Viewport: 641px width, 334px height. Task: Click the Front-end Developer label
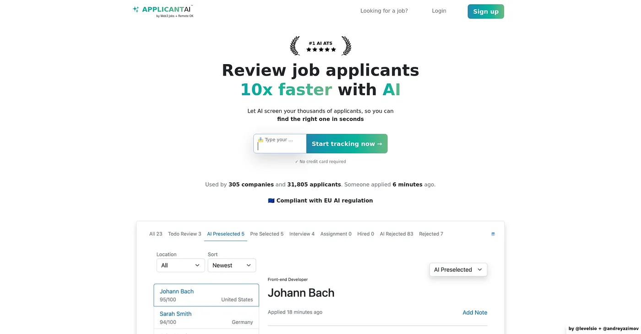(x=288, y=279)
